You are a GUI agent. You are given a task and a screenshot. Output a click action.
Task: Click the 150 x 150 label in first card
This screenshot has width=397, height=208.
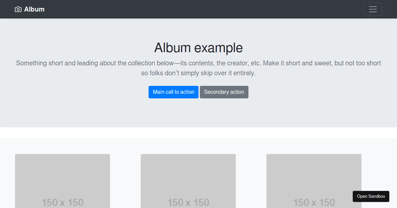tap(63, 202)
